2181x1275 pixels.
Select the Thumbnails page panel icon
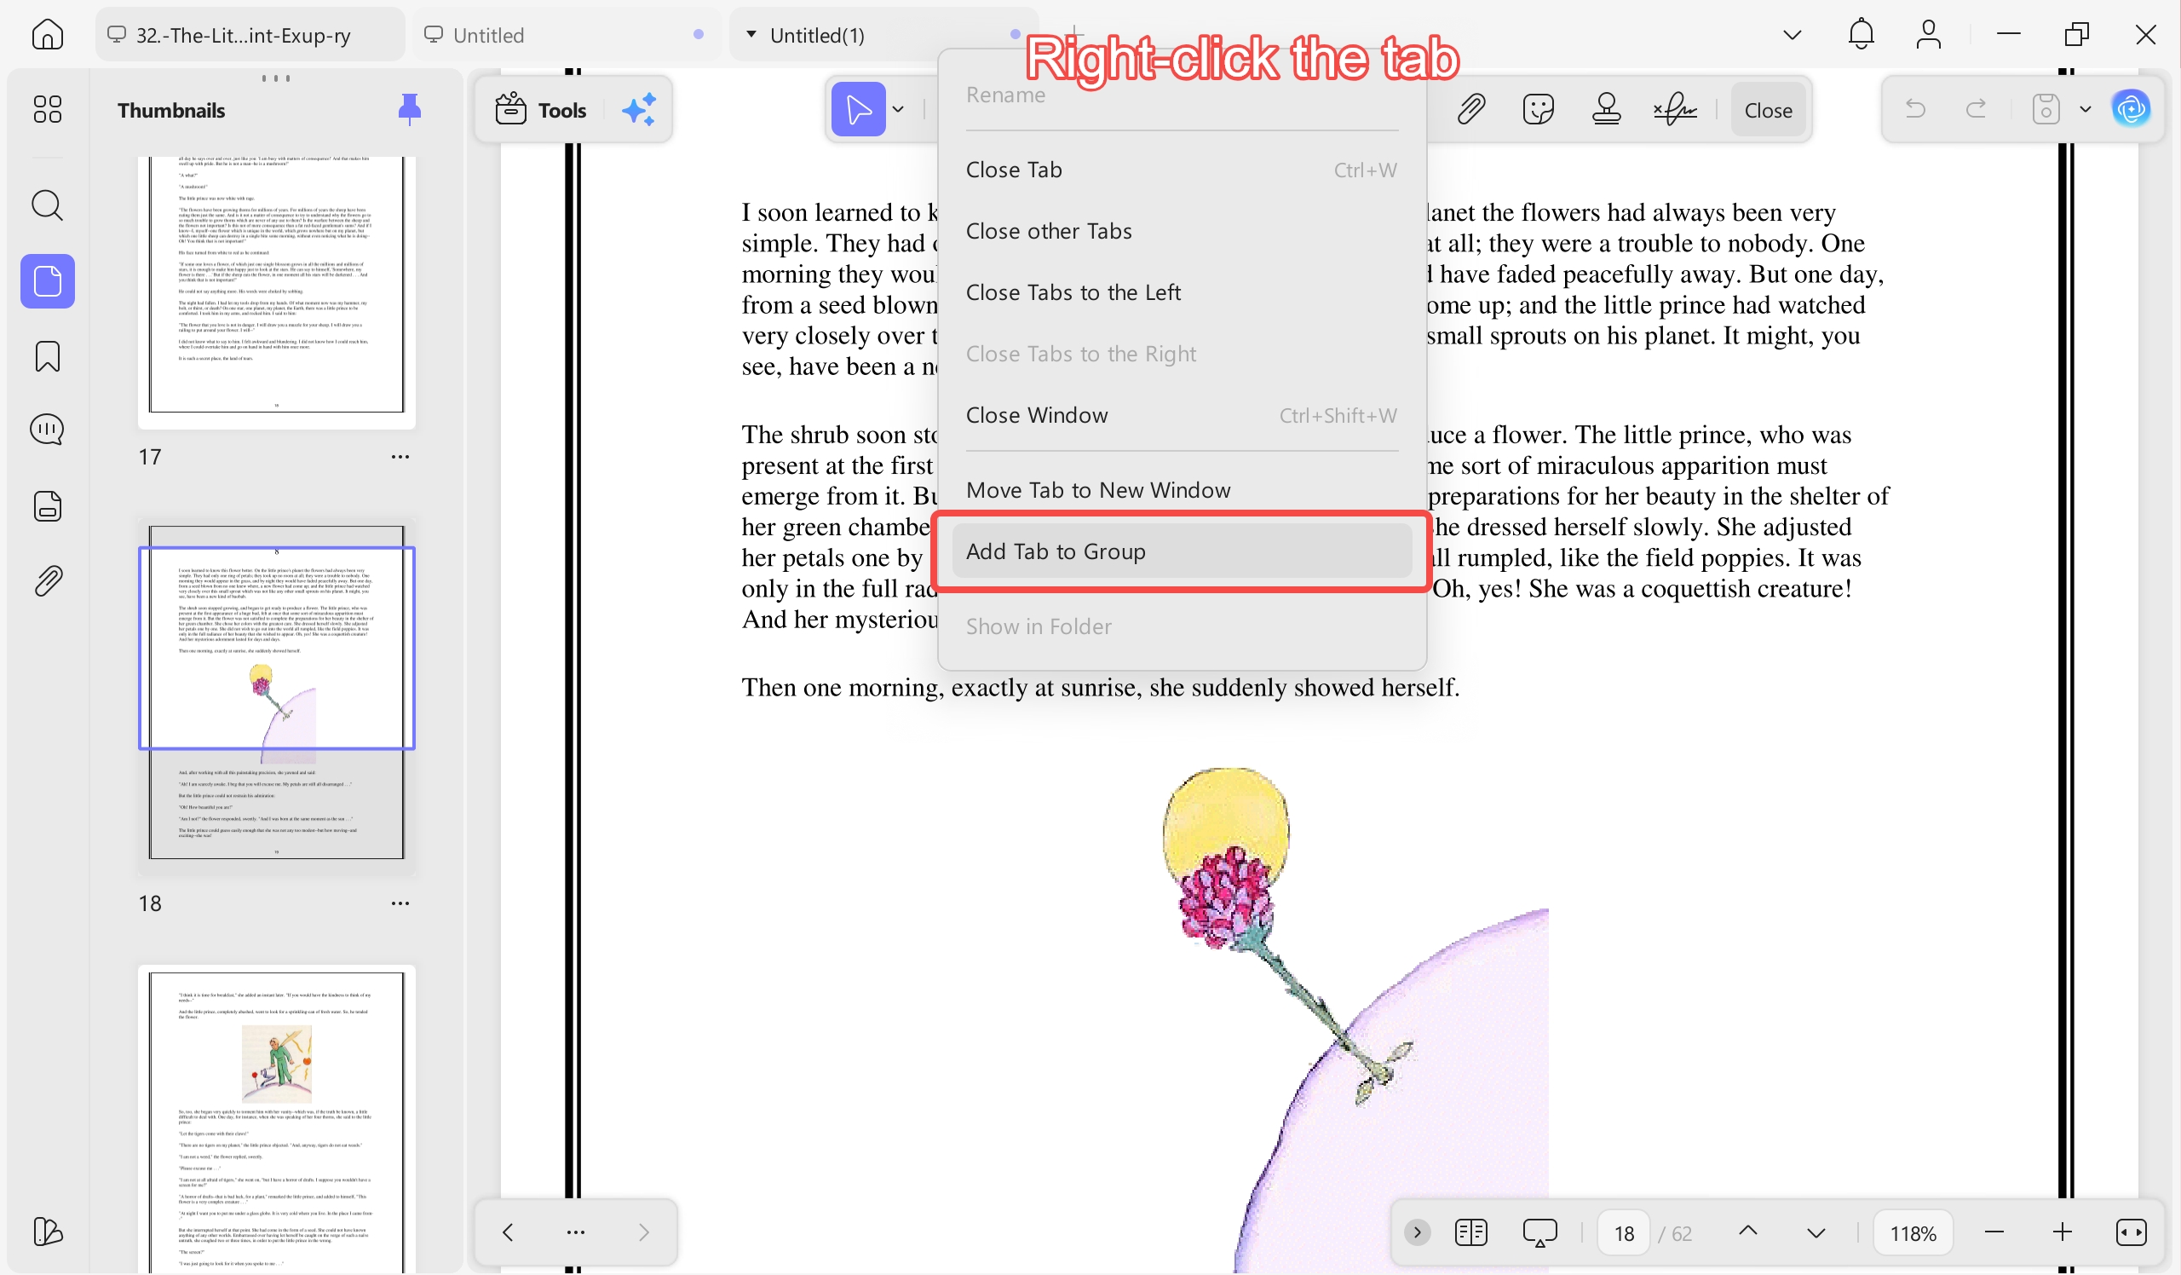(48, 281)
